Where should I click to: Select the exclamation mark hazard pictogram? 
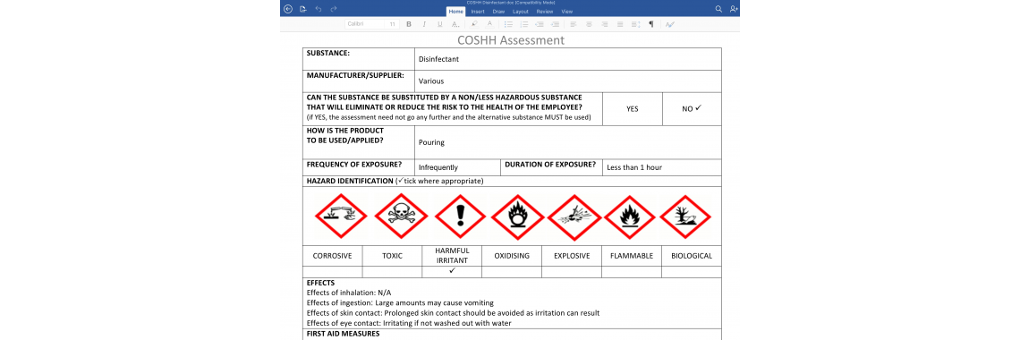[x=461, y=217]
